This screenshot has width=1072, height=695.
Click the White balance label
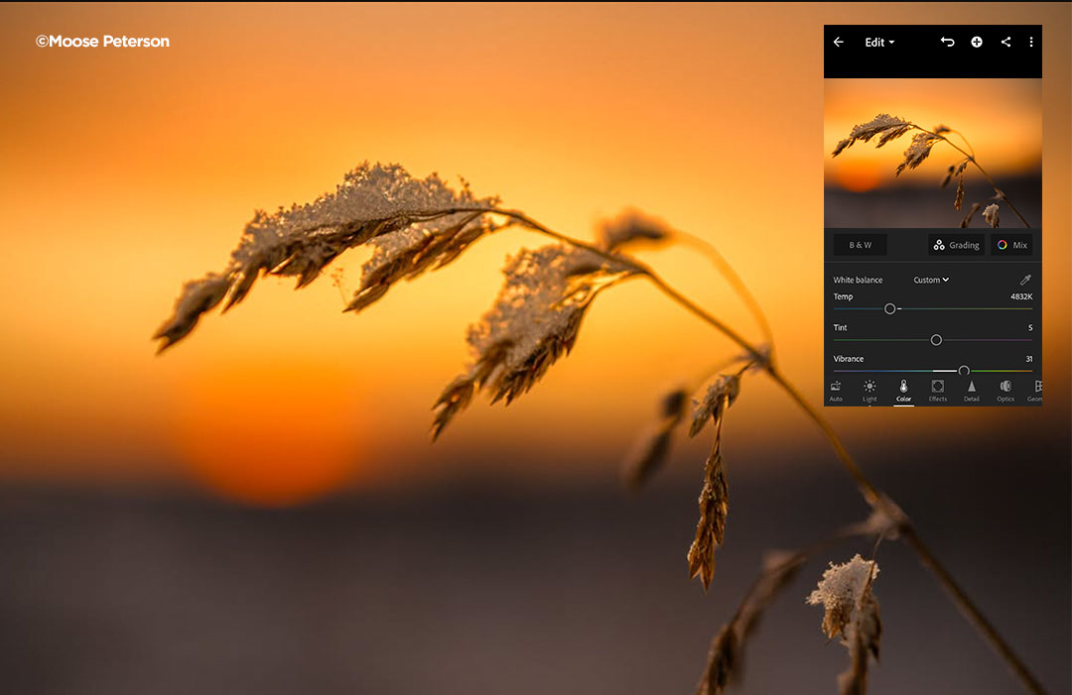pos(858,280)
